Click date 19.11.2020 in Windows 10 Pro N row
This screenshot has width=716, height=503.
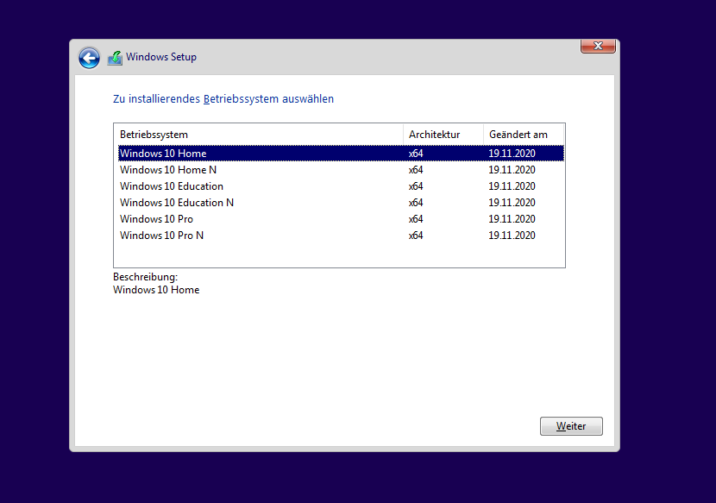pyautogui.click(x=512, y=236)
